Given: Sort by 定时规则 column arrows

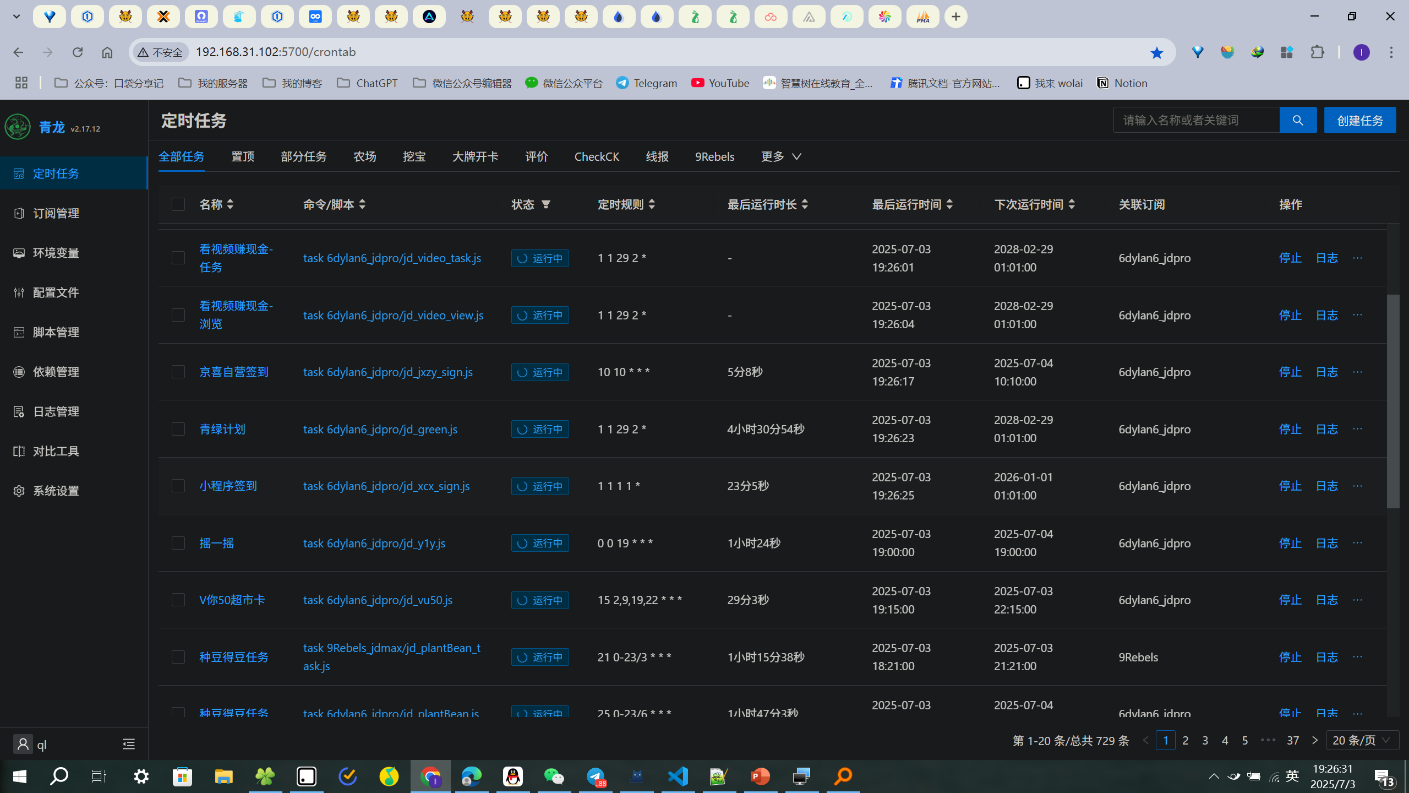Looking at the screenshot, I should (x=652, y=204).
